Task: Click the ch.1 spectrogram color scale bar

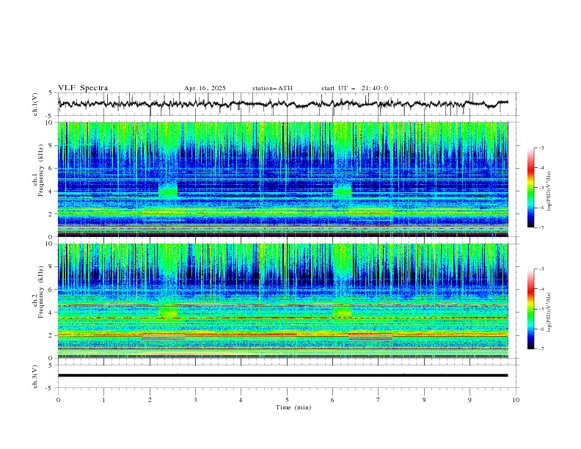Action: pos(531,188)
